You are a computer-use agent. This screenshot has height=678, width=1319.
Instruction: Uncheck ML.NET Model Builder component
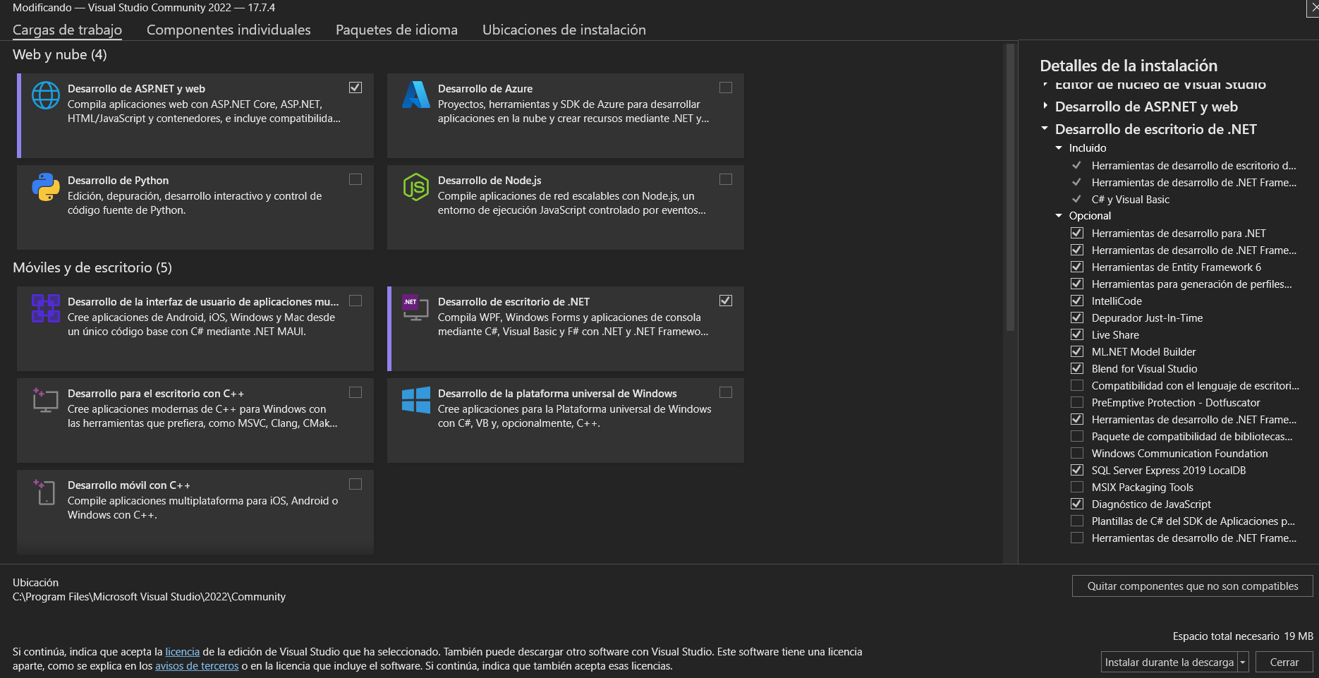pos(1077,351)
